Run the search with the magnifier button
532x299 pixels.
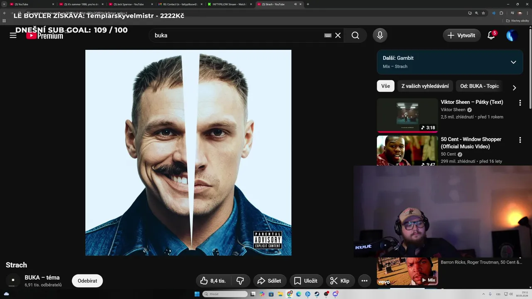pos(355,35)
